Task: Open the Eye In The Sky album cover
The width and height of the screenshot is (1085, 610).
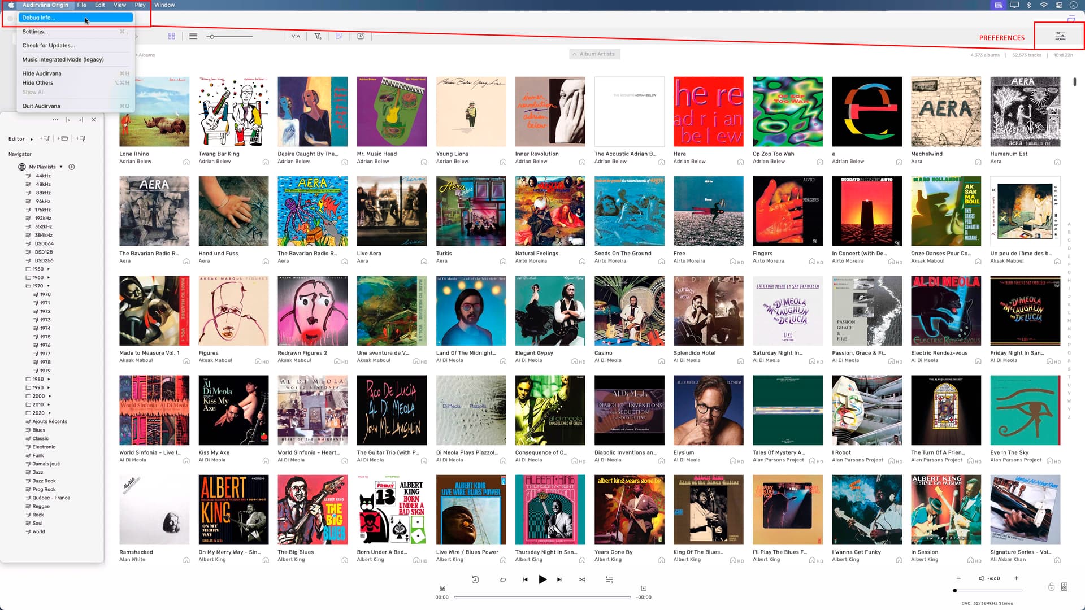Action: [x=1025, y=411]
